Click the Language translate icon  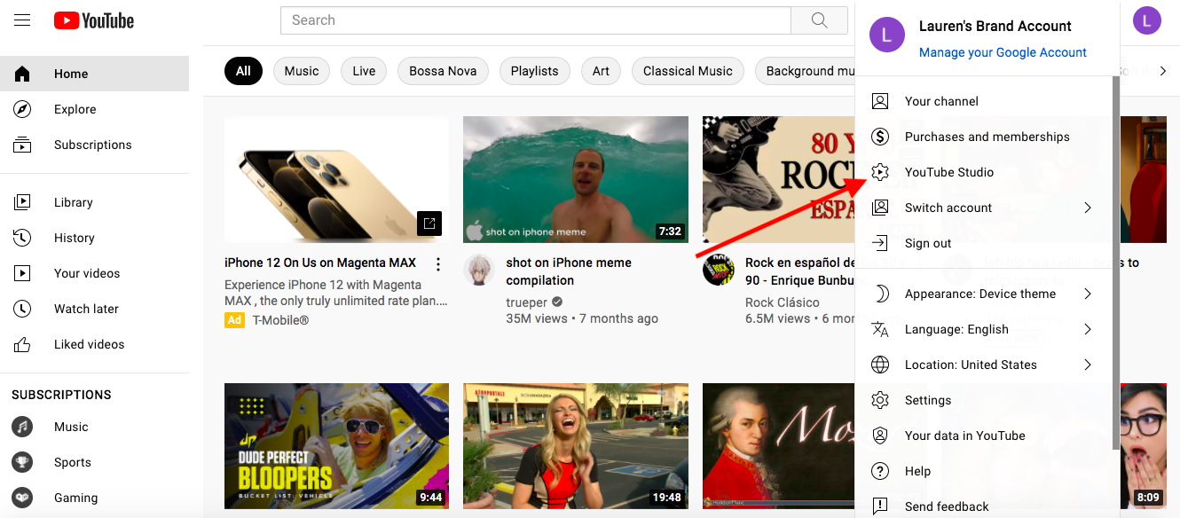880,329
